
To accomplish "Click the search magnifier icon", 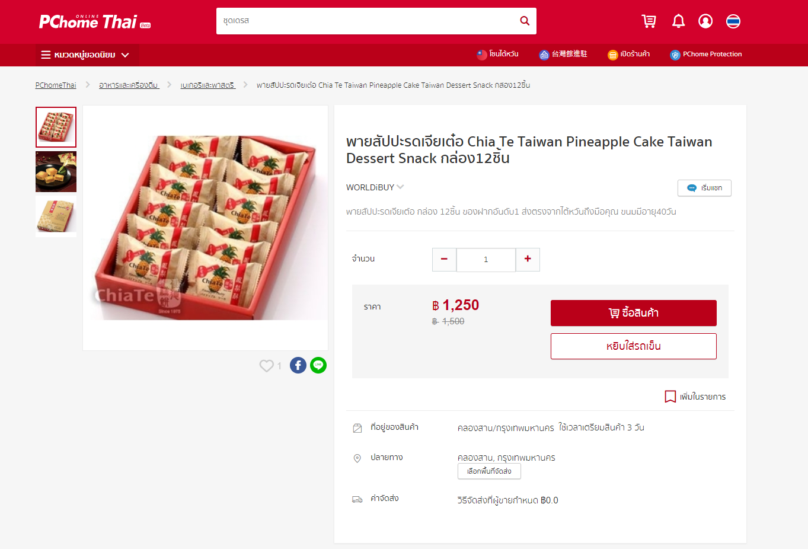I will (x=525, y=21).
